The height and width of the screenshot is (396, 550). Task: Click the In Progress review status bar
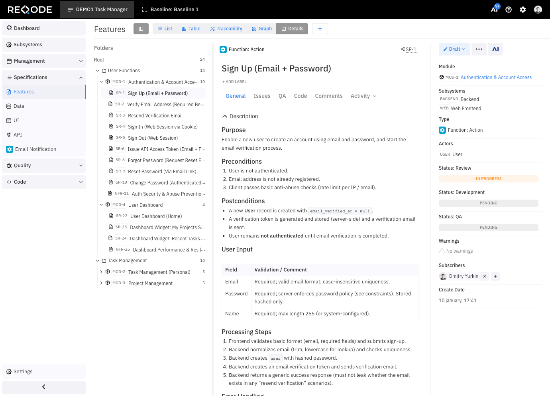coord(488,179)
